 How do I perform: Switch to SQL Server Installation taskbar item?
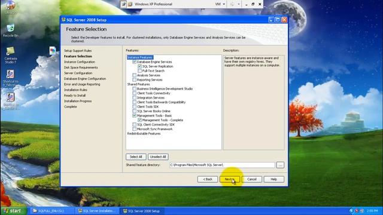coord(97,211)
